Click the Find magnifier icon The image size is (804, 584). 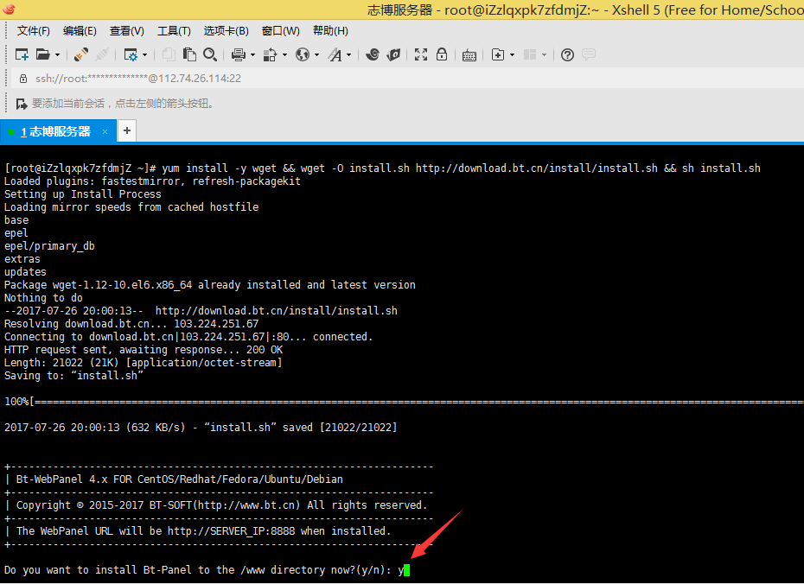[210, 54]
